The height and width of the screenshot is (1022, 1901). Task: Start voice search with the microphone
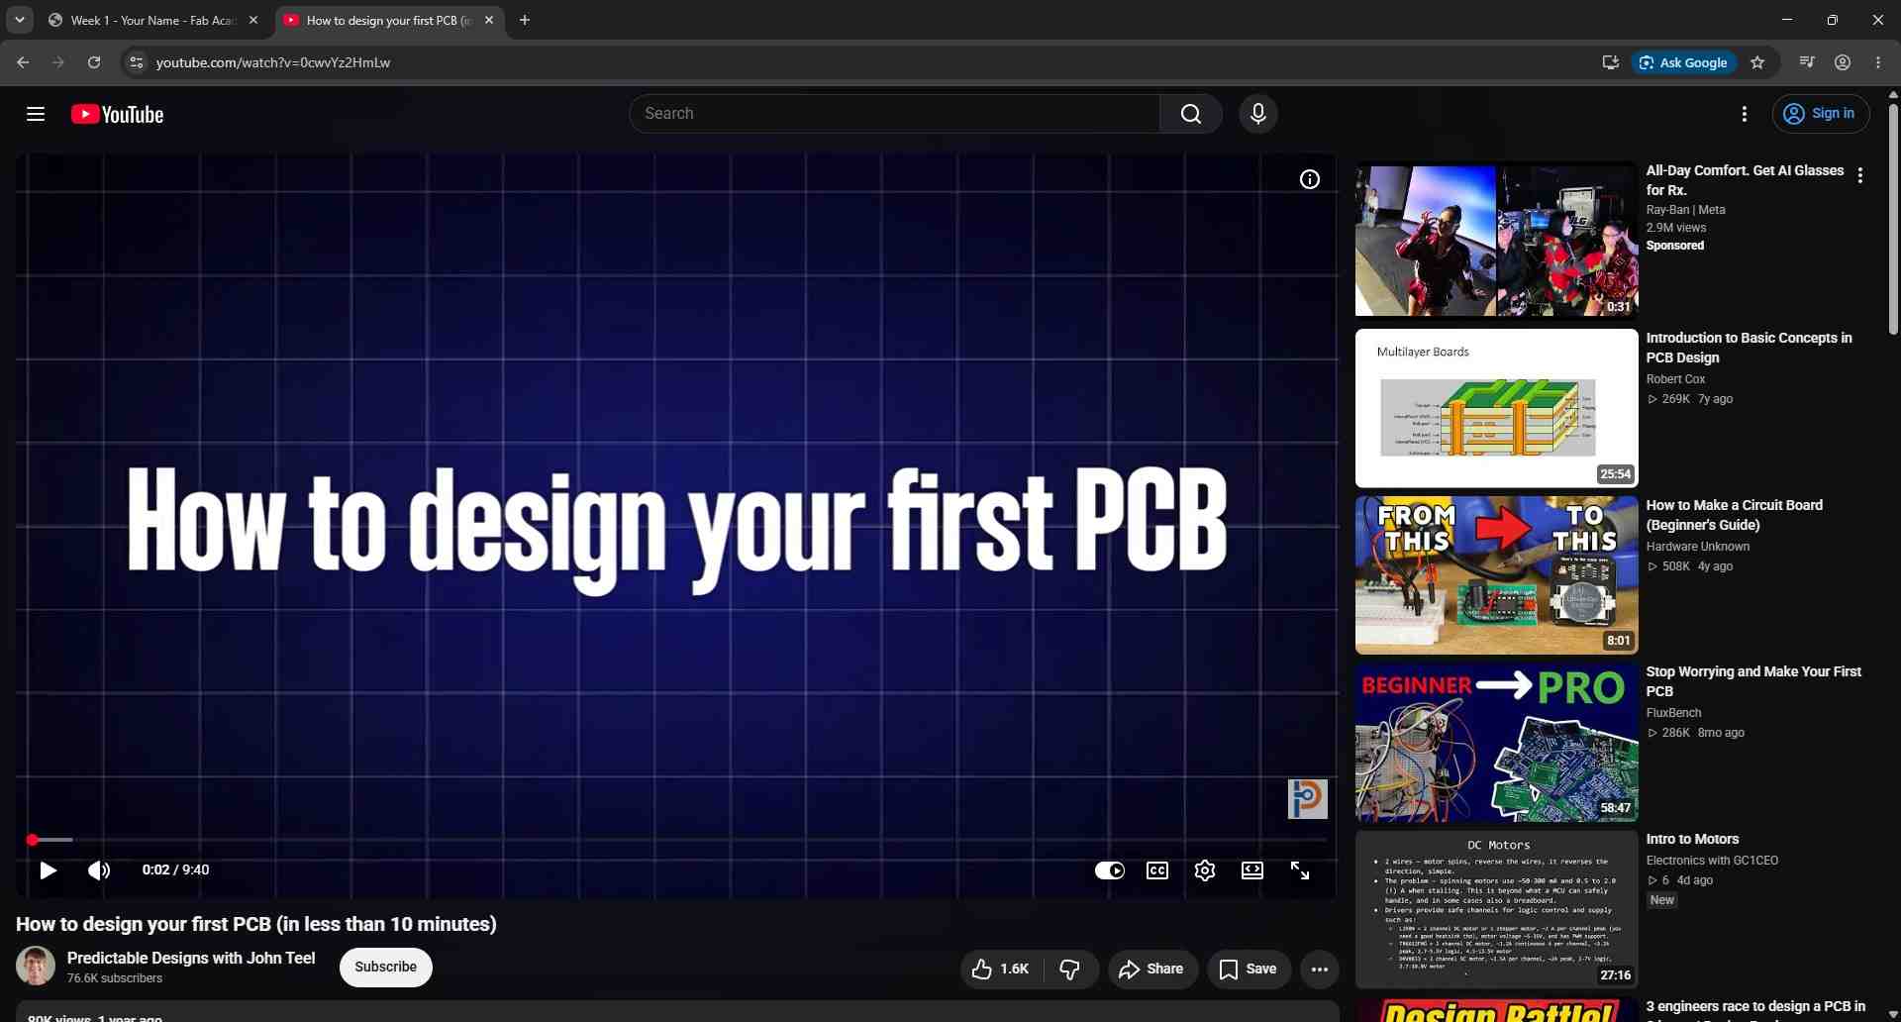(x=1258, y=114)
